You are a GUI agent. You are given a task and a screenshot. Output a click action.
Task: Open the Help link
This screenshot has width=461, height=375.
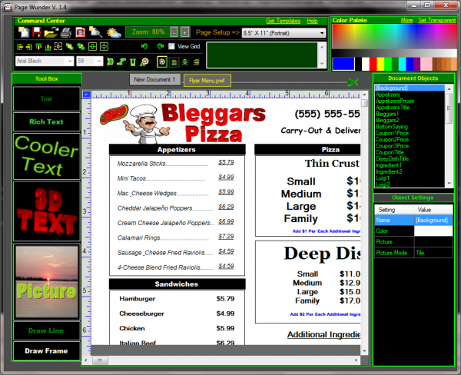[312, 21]
